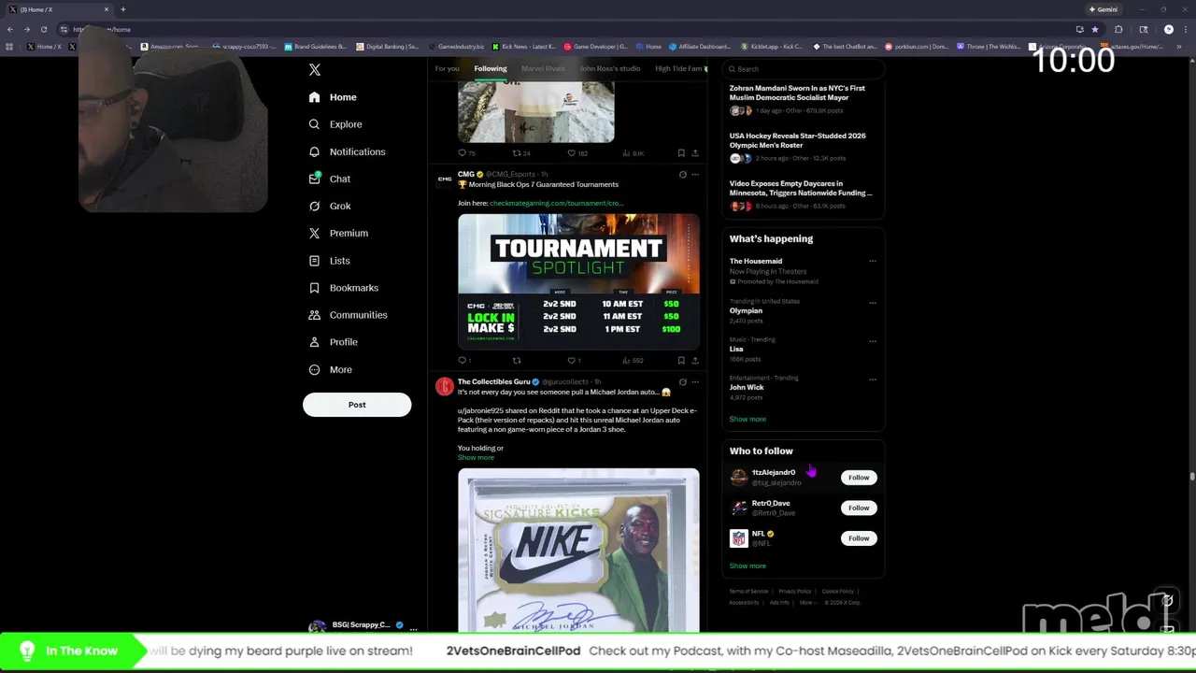Open Communities in the sidebar
1196x673 pixels.
point(348,315)
